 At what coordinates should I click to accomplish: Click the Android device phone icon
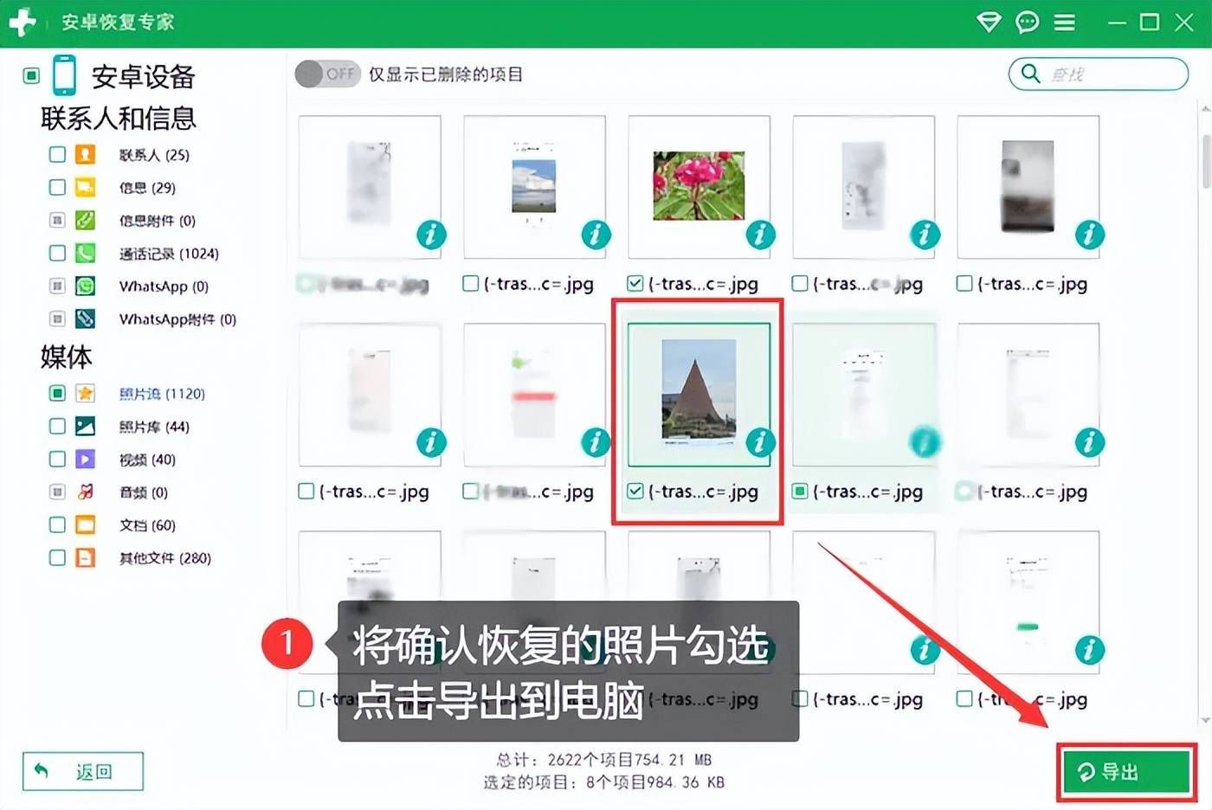point(64,75)
